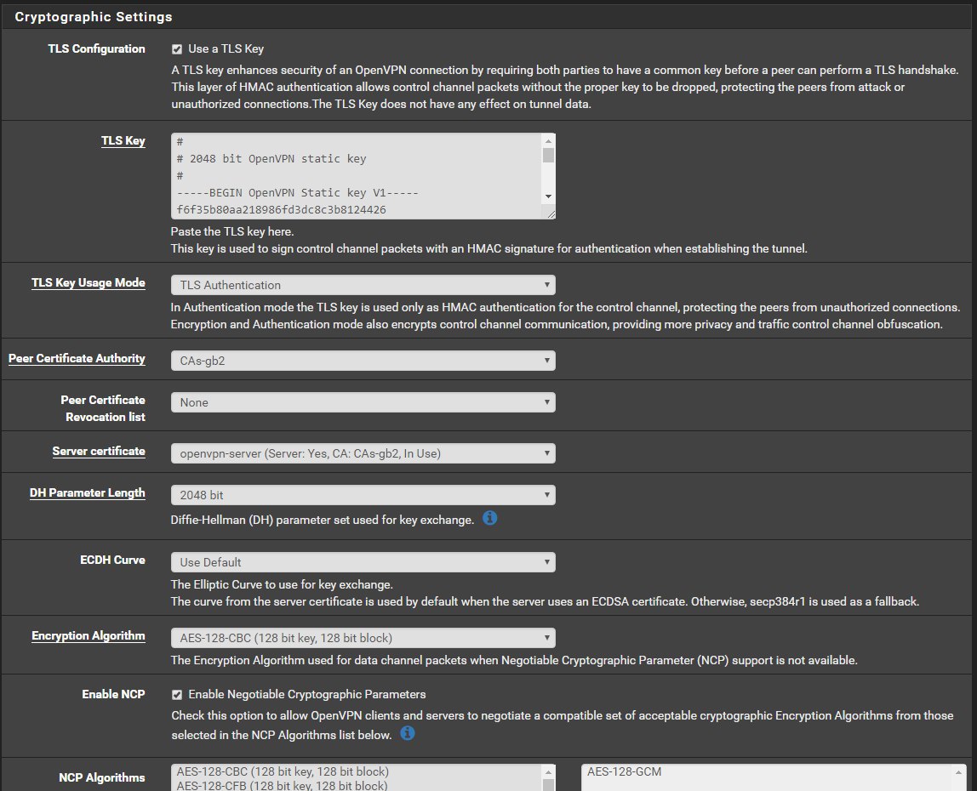The width and height of the screenshot is (977, 791).
Task: Grab the TLS Key textarea resize handle
Action: pos(551,214)
